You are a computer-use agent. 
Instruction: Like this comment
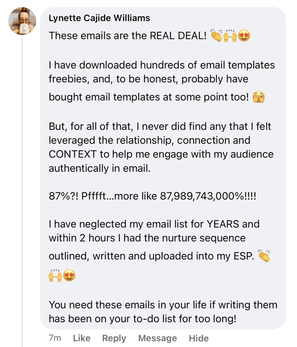[82, 338]
